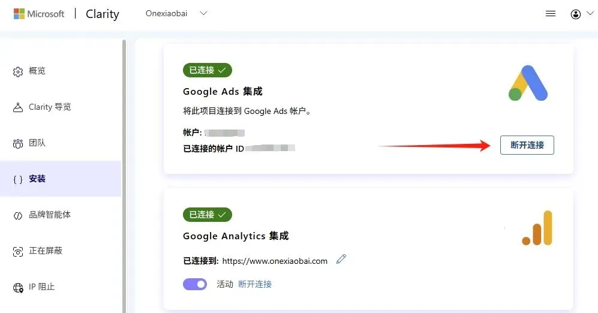Screen dimensions: 598x313
Task: Click the 已连接到 label
Action: point(200,261)
